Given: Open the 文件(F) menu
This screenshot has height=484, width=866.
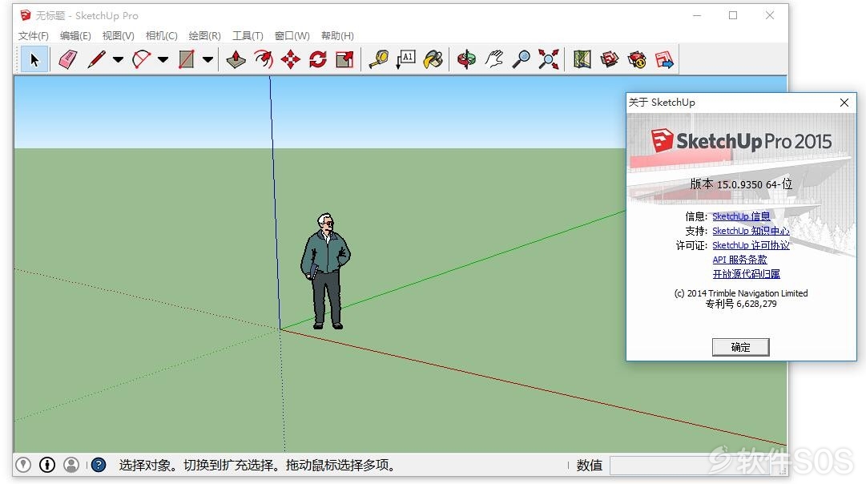Looking at the screenshot, I should 33,36.
